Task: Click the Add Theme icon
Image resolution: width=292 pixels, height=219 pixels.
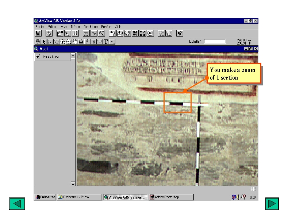Action: (49, 34)
